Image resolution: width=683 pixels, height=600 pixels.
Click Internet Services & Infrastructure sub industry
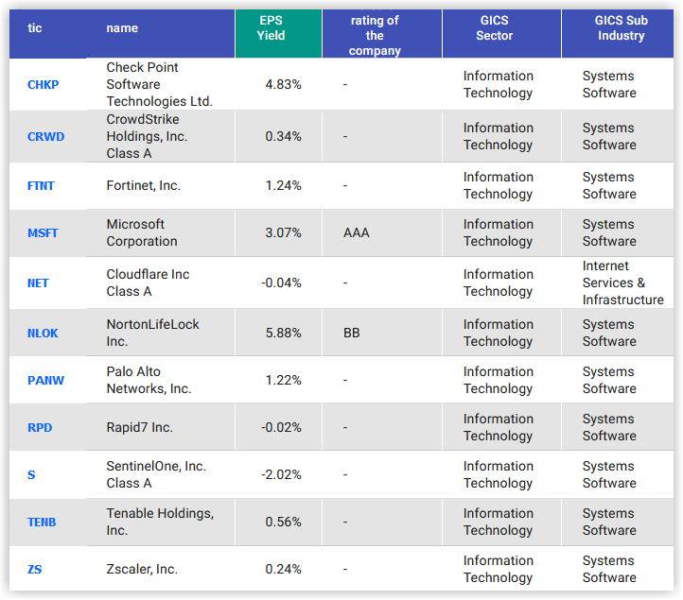click(622, 283)
